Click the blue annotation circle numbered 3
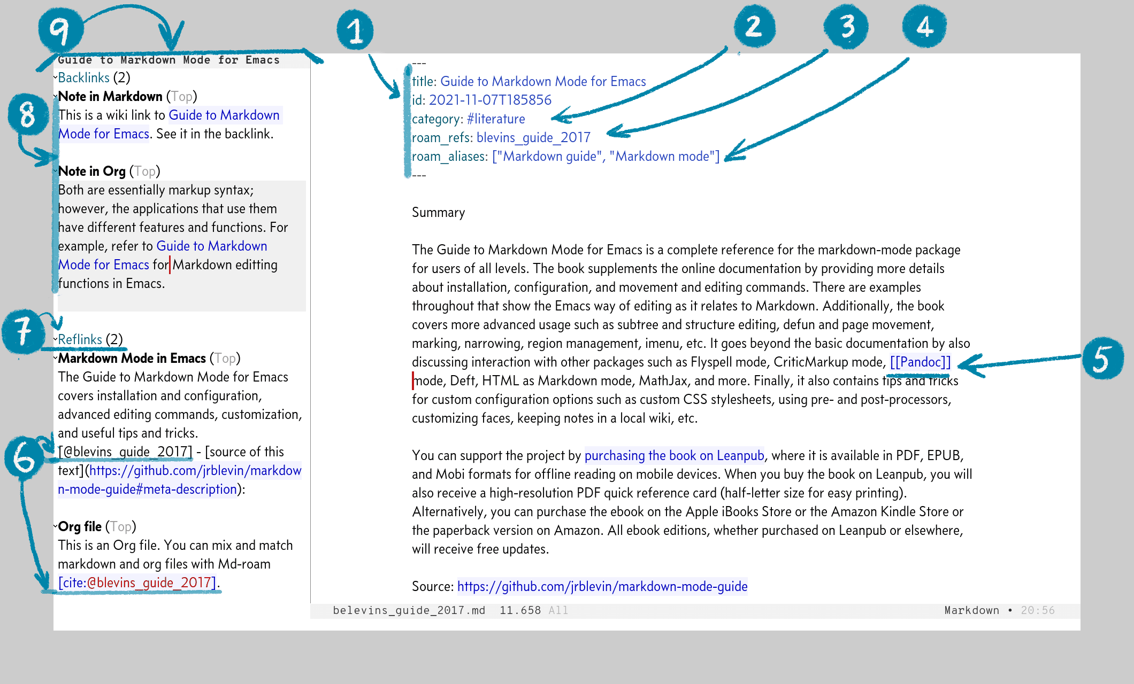Viewport: 1134px width, 684px height. coord(846,26)
